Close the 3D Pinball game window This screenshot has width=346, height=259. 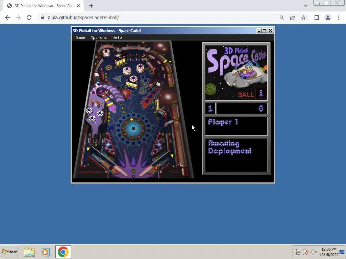tap(271, 31)
